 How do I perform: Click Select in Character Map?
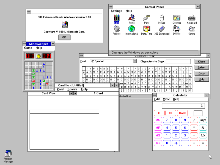(x=202, y=67)
